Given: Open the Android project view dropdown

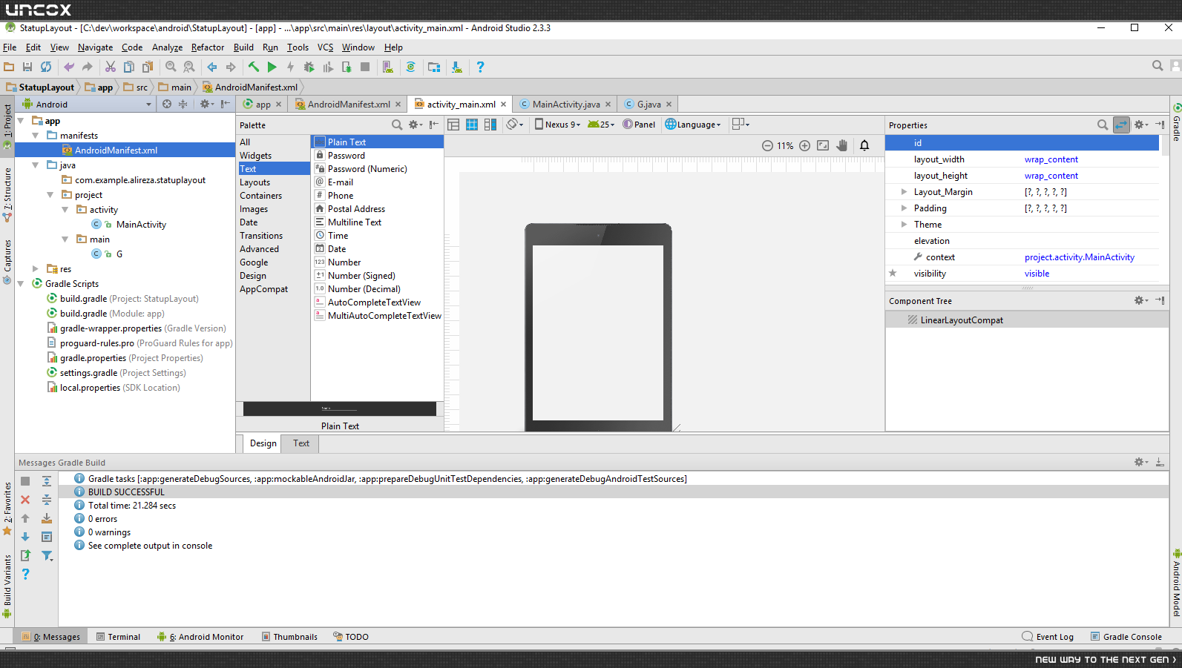Looking at the screenshot, I should click(88, 105).
